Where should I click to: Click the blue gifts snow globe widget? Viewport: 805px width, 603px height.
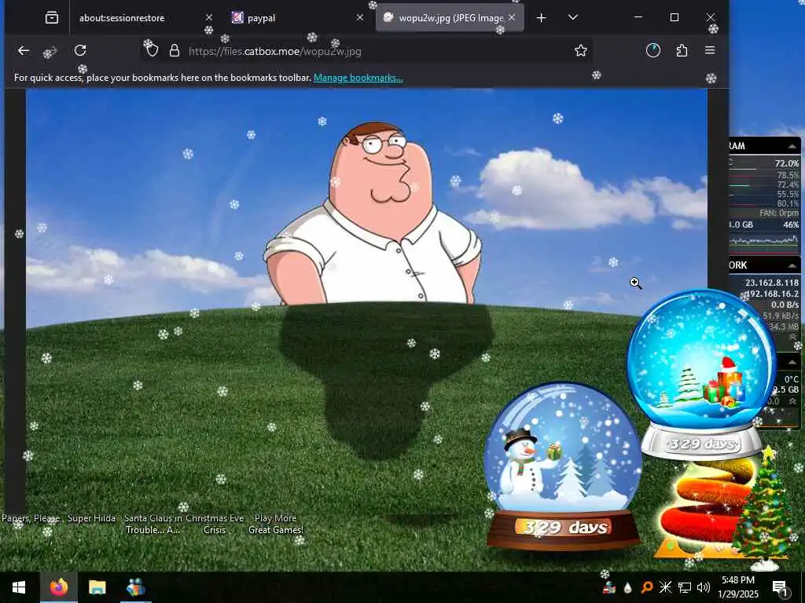701,373
